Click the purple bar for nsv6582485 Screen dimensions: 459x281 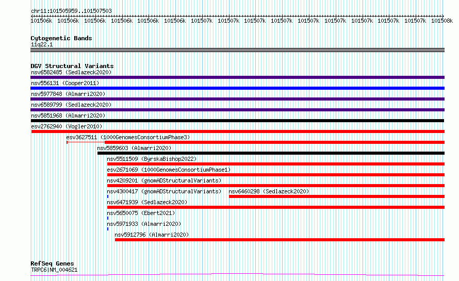click(237, 77)
